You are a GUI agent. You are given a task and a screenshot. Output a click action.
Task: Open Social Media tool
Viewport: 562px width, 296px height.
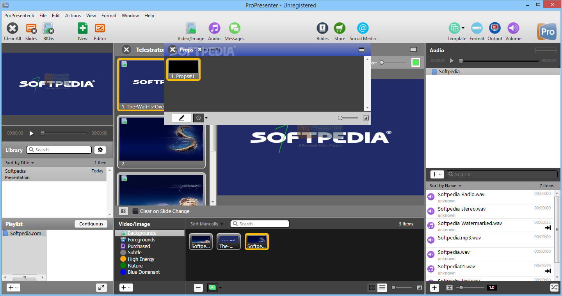tap(363, 28)
